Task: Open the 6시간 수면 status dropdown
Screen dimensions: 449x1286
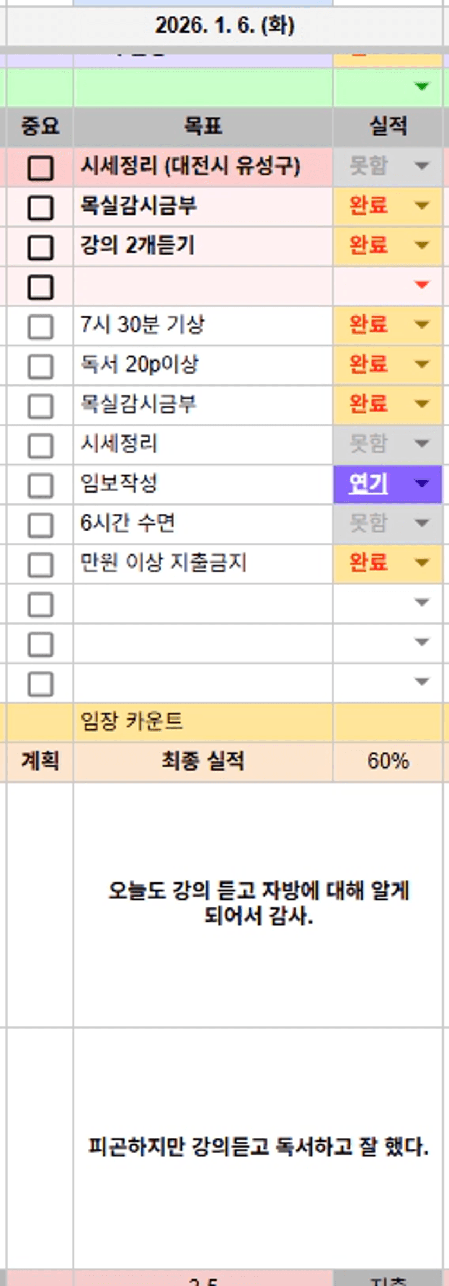Action: pyautogui.click(x=422, y=523)
